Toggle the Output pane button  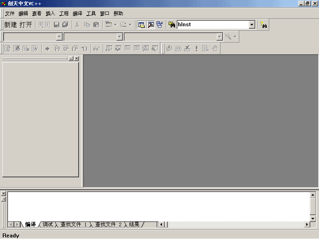coord(151,25)
